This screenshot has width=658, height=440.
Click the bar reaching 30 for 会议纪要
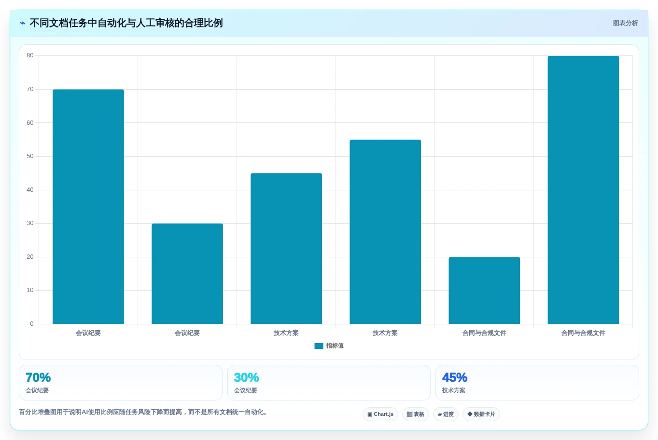pos(187,274)
